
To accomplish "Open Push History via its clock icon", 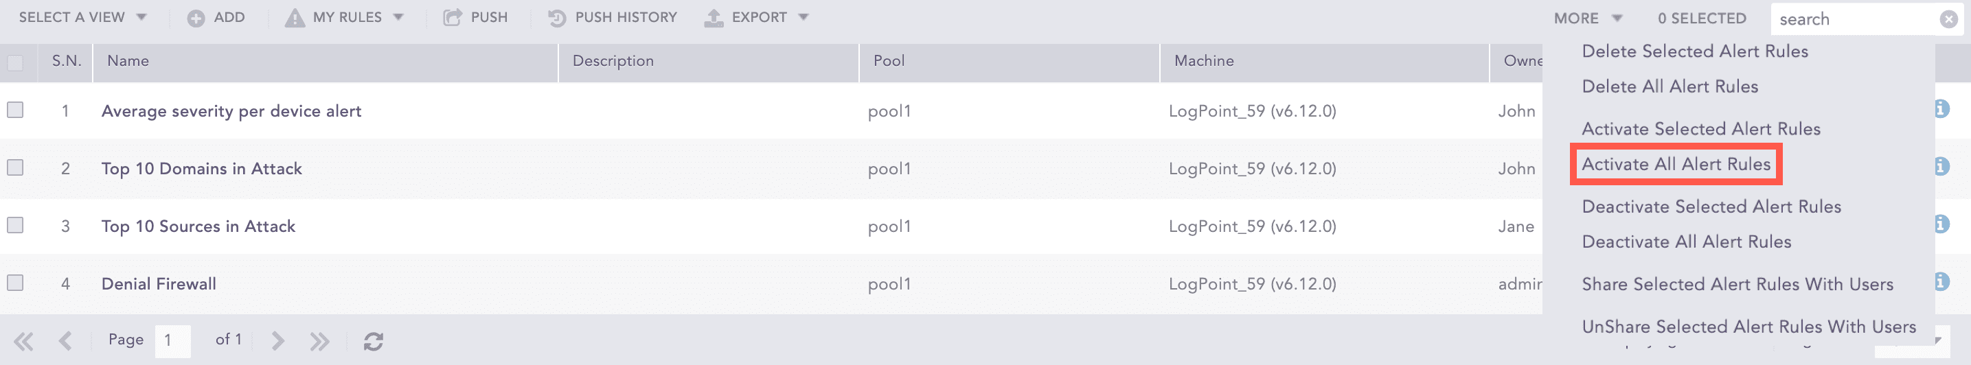I will (x=557, y=18).
